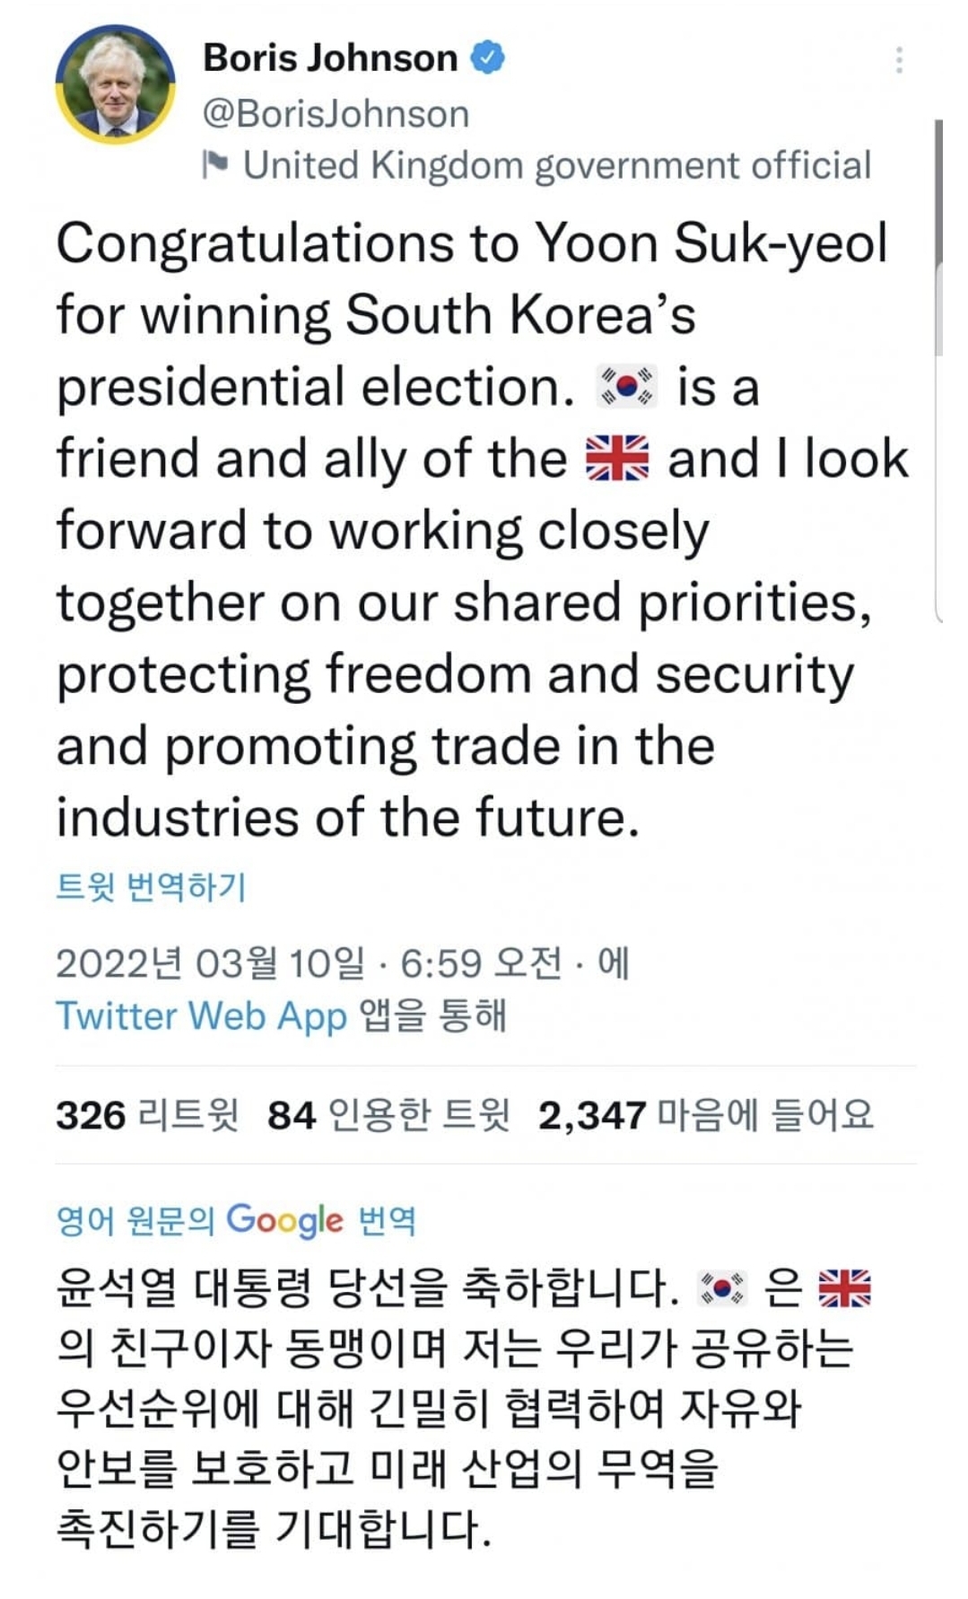Click the blue verified checkmark badge

pyautogui.click(x=488, y=58)
